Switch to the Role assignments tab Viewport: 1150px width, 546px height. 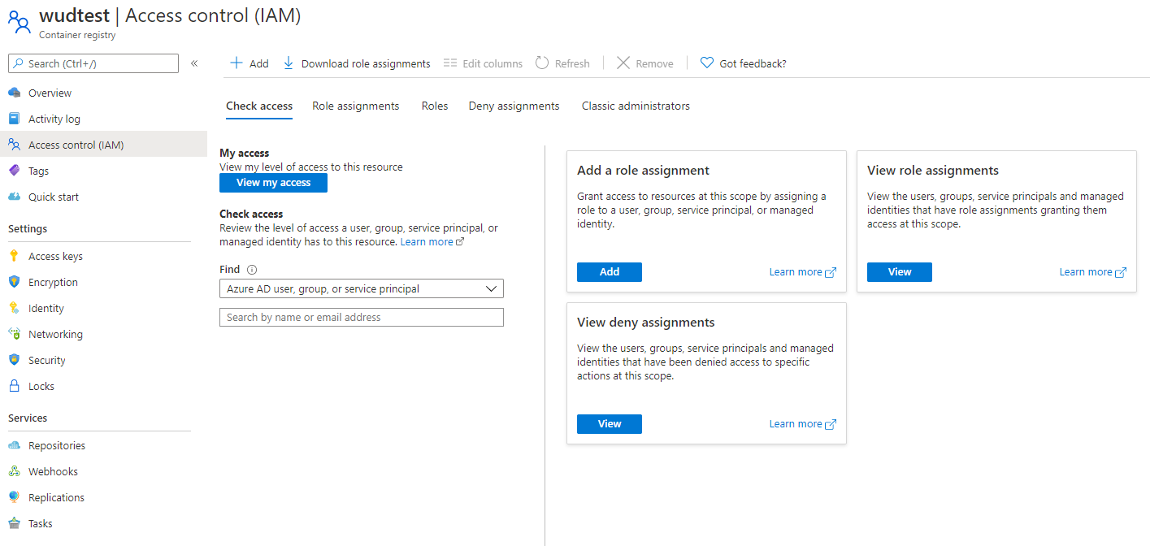pyautogui.click(x=356, y=106)
